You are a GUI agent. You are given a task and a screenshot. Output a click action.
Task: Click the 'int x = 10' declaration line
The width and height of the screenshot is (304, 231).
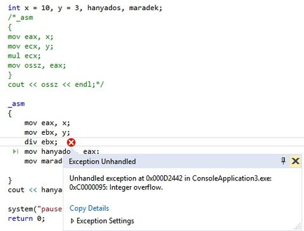pyautogui.click(x=85, y=8)
